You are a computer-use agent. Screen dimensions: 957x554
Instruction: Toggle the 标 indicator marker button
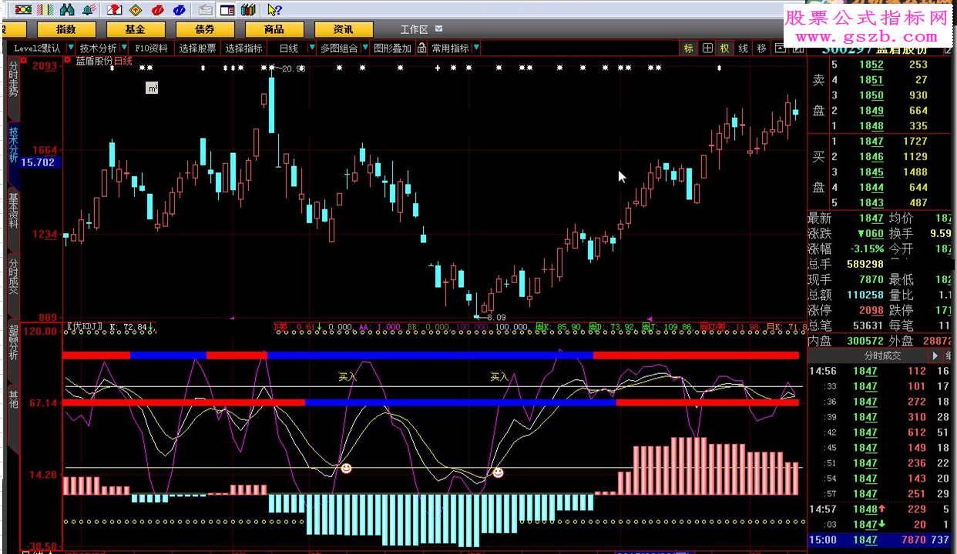click(688, 48)
